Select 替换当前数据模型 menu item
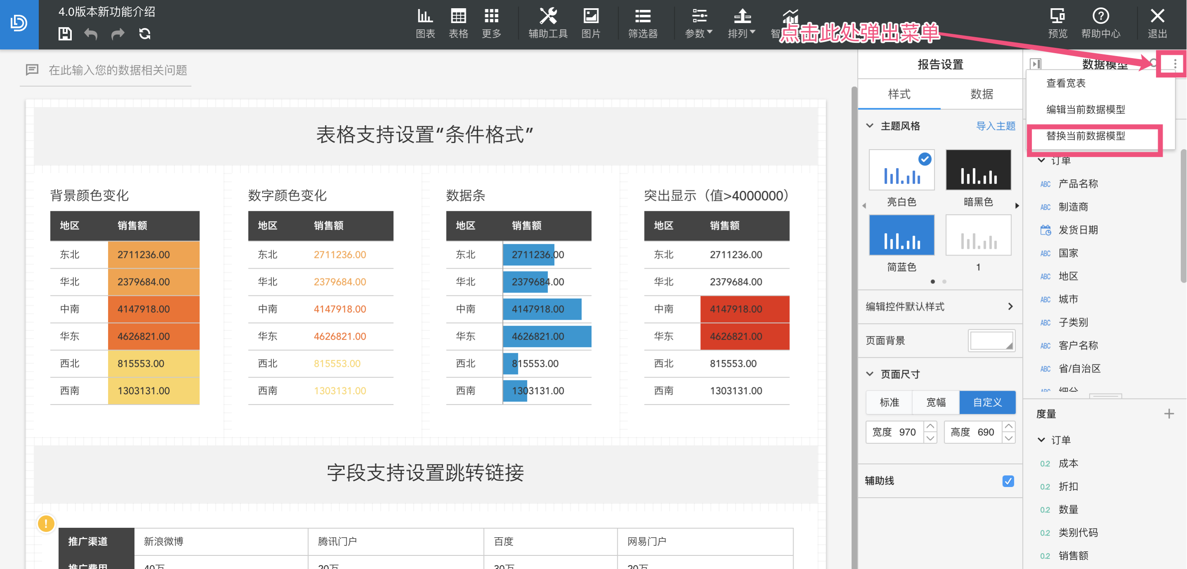The image size is (1187, 569). (x=1086, y=136)
